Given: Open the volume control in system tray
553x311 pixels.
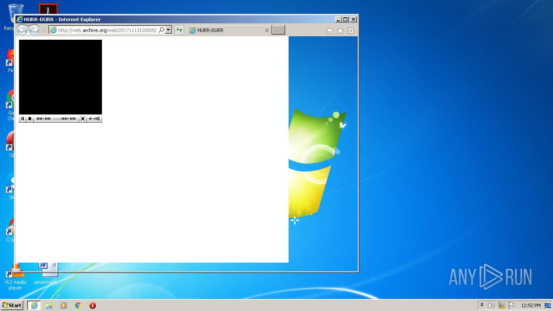Looking at the screenshot, I should point(491,305).
